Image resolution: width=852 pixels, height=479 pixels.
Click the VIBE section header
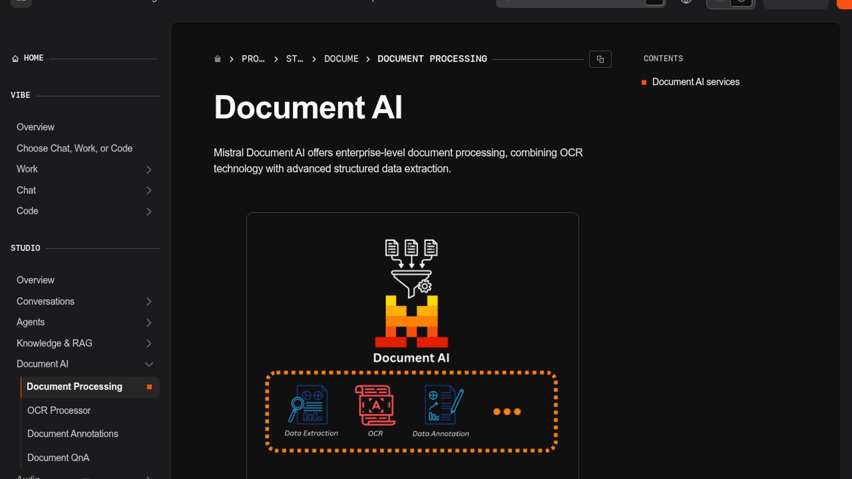pos(20,95)
